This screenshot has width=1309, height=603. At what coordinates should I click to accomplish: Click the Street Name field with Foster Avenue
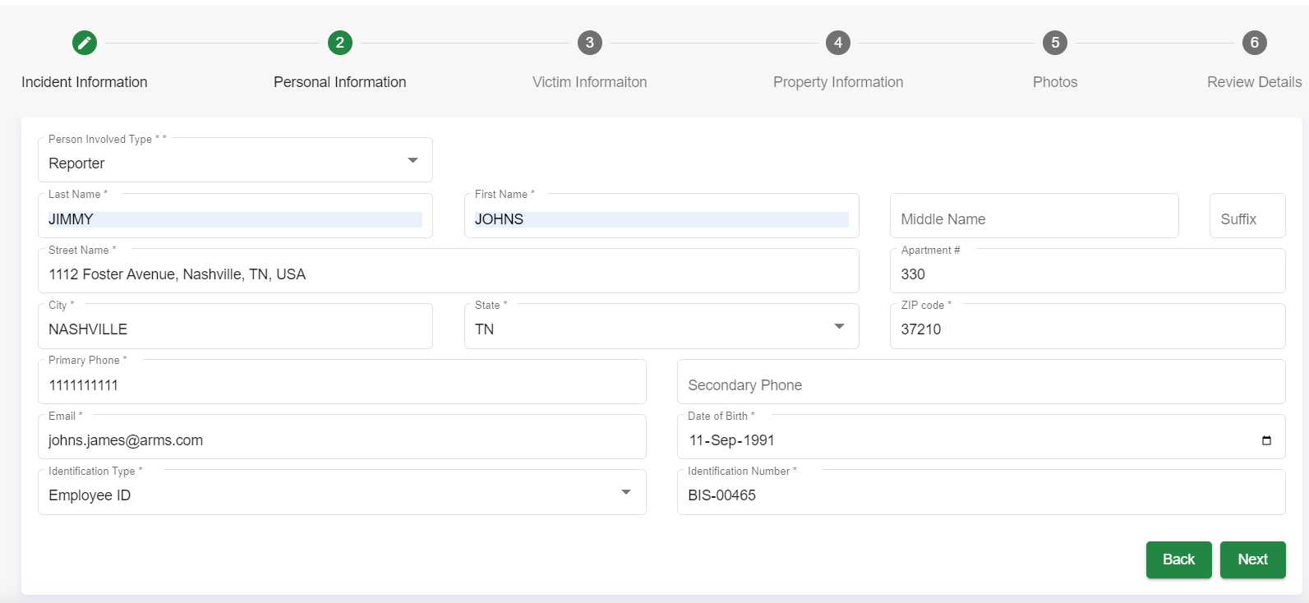(449, 272)
